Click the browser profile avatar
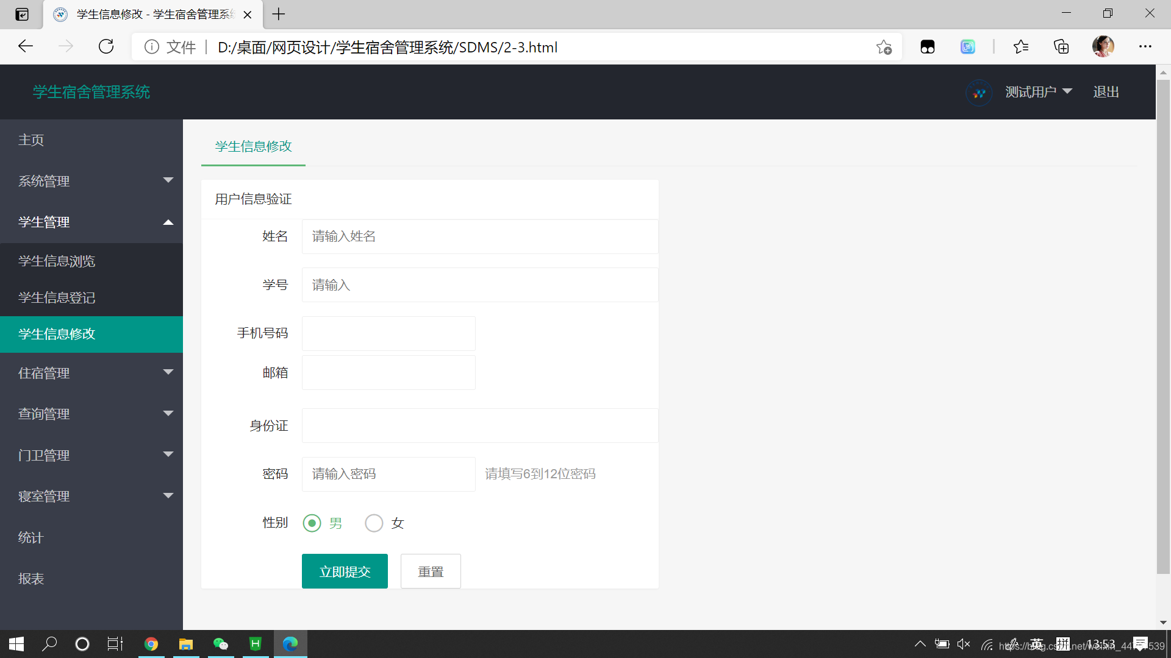The image size is (1171, 658). (1103, 47)
